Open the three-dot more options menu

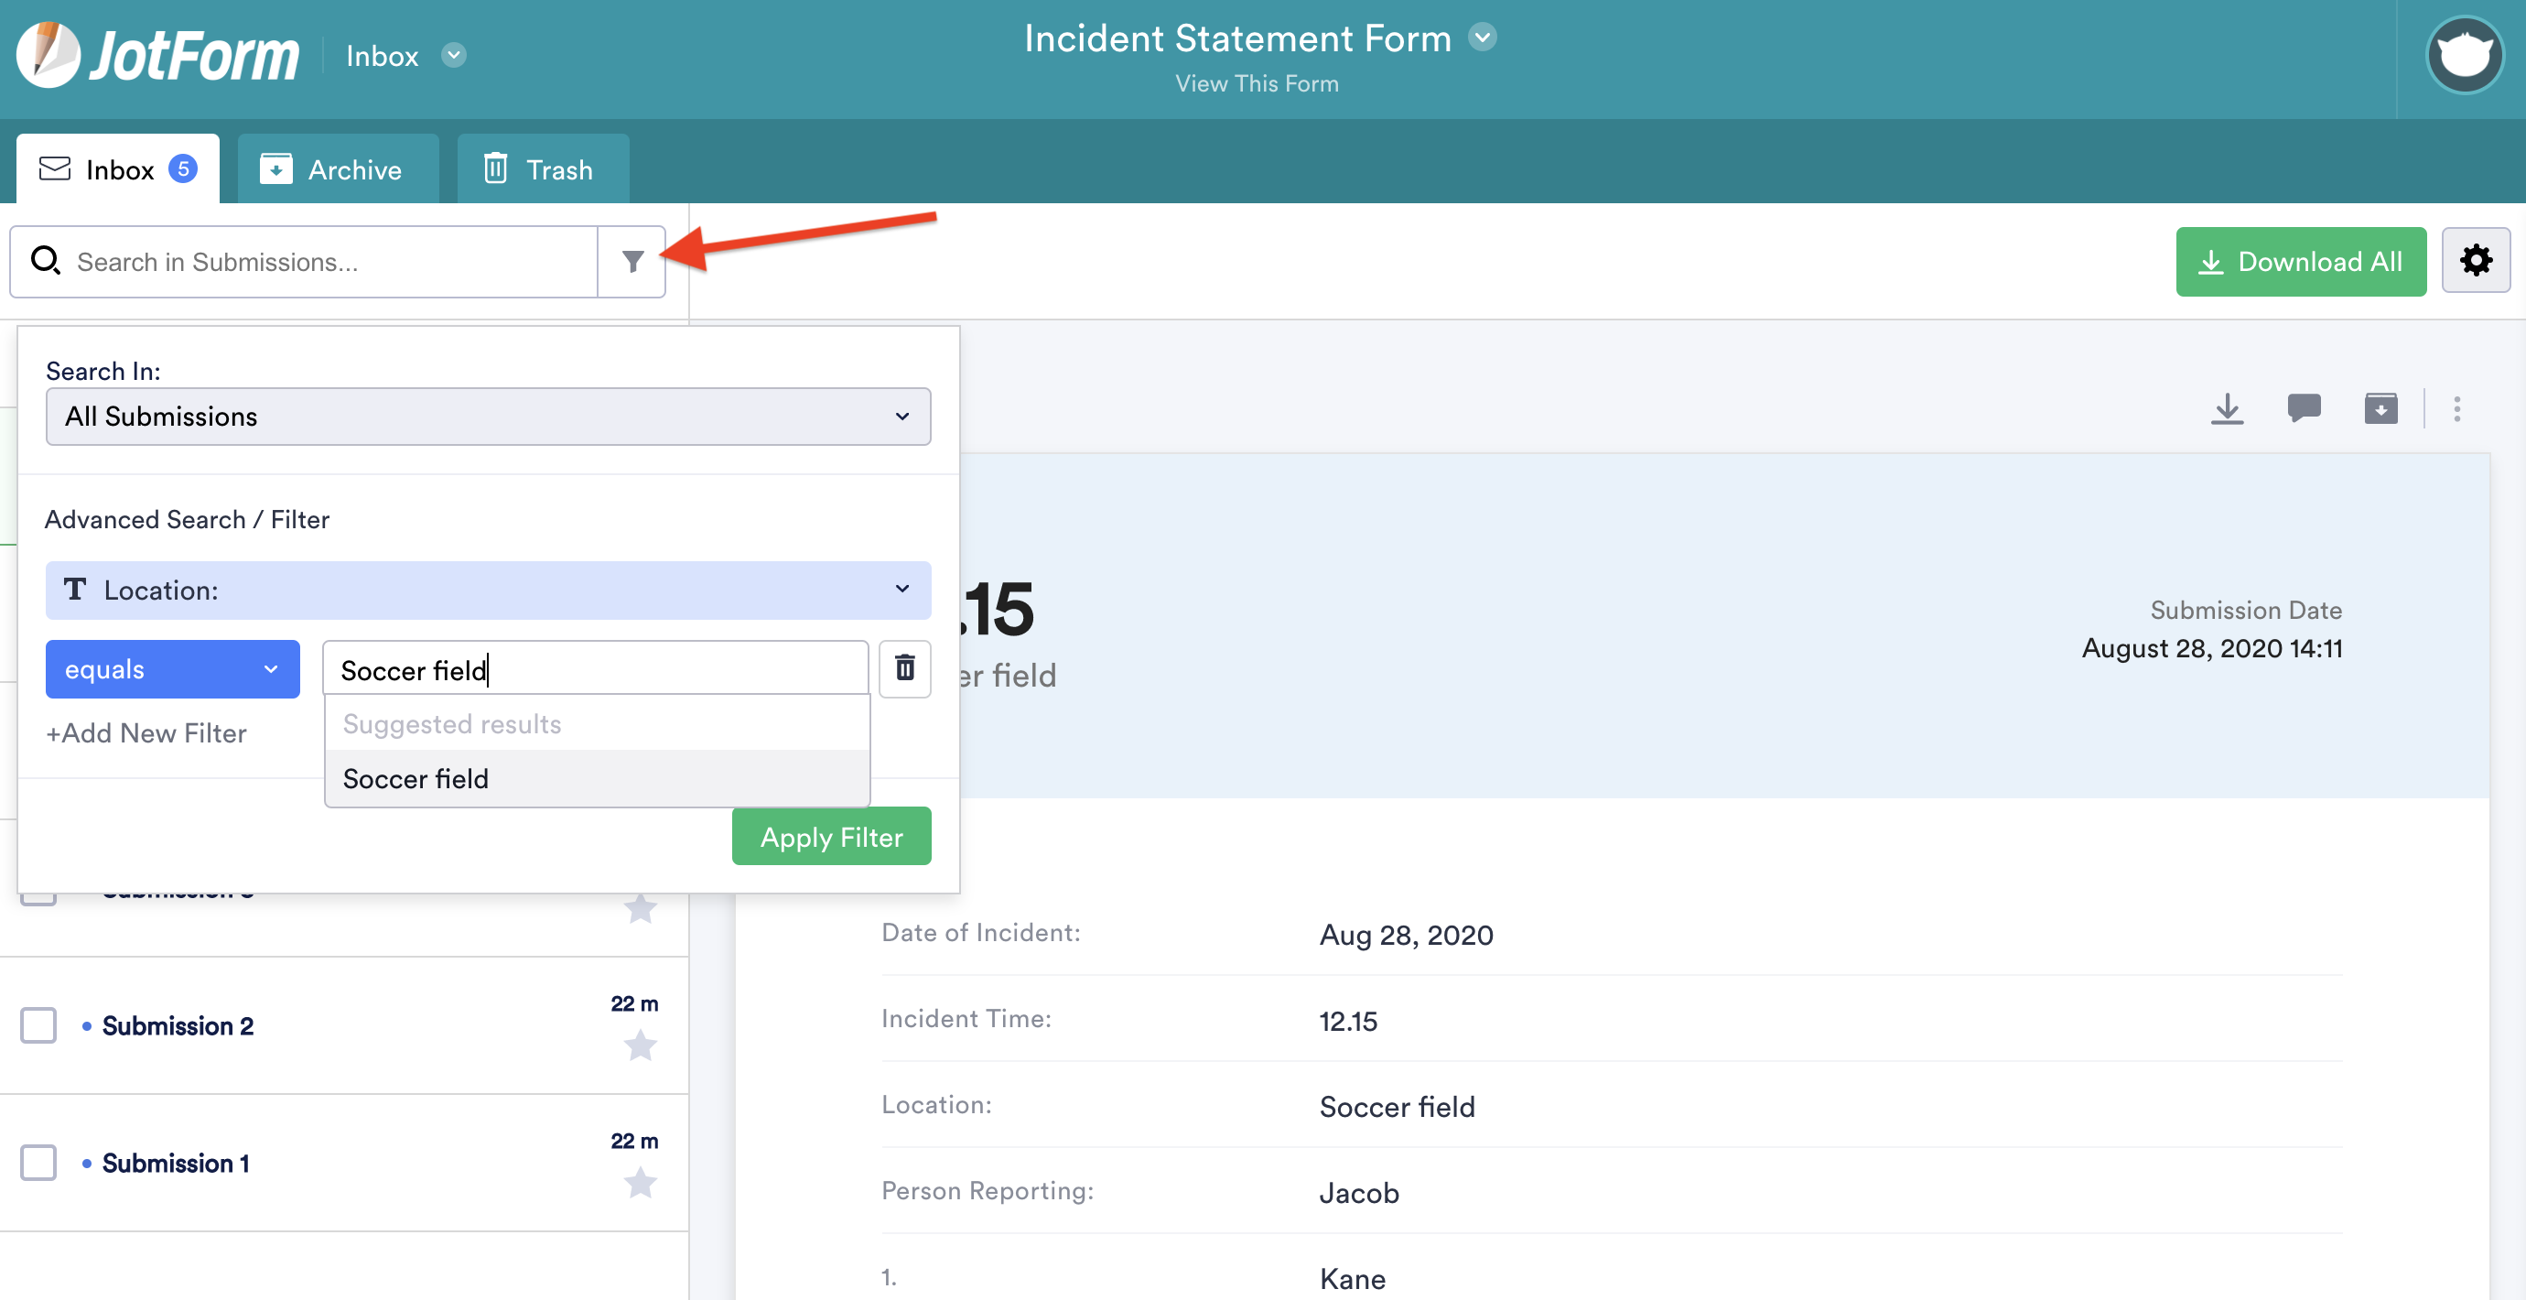(x=2456, y=408)
